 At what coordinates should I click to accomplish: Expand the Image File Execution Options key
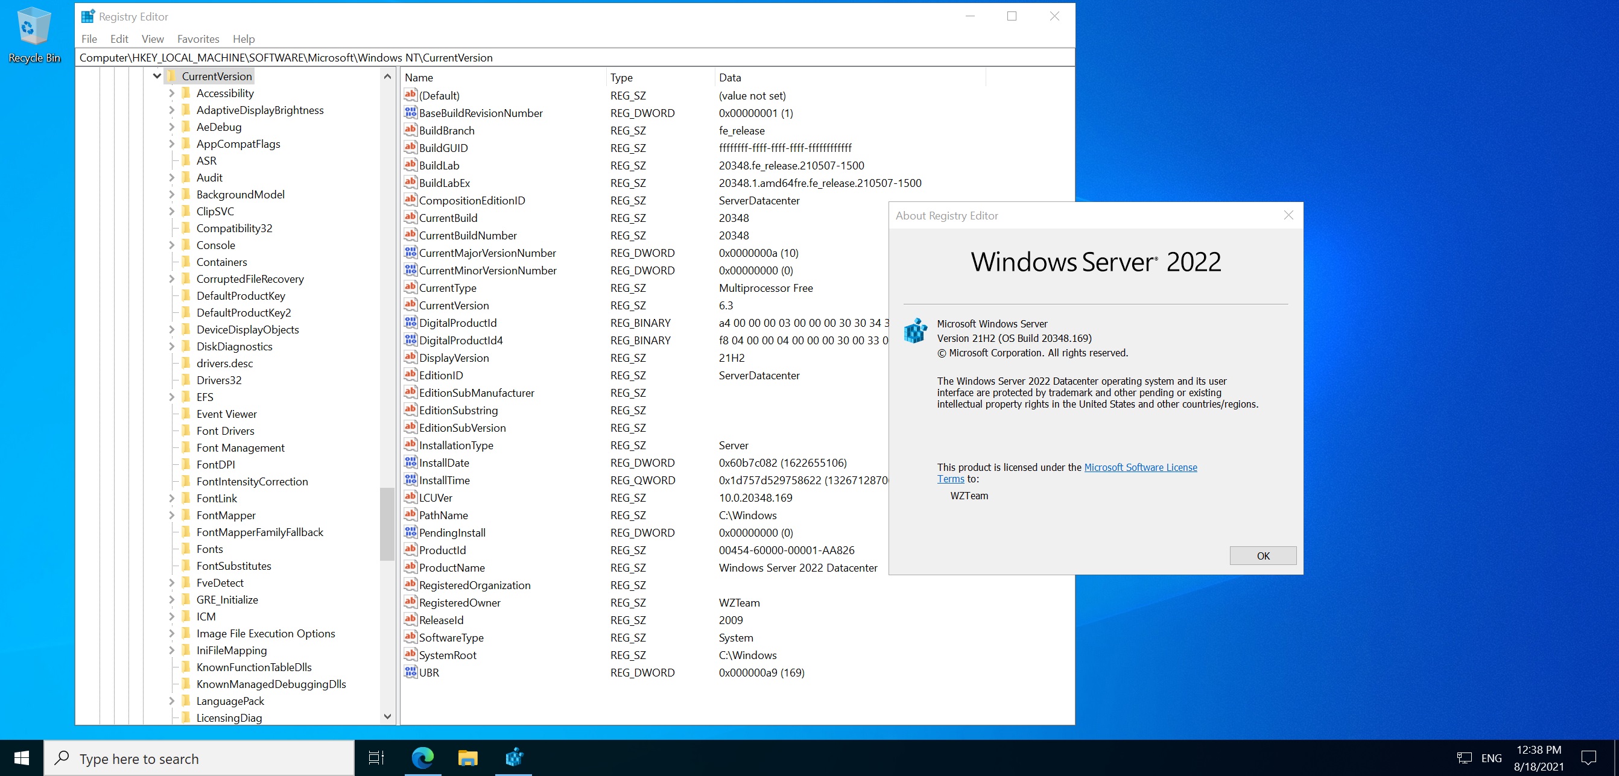(x=171, y=633)
